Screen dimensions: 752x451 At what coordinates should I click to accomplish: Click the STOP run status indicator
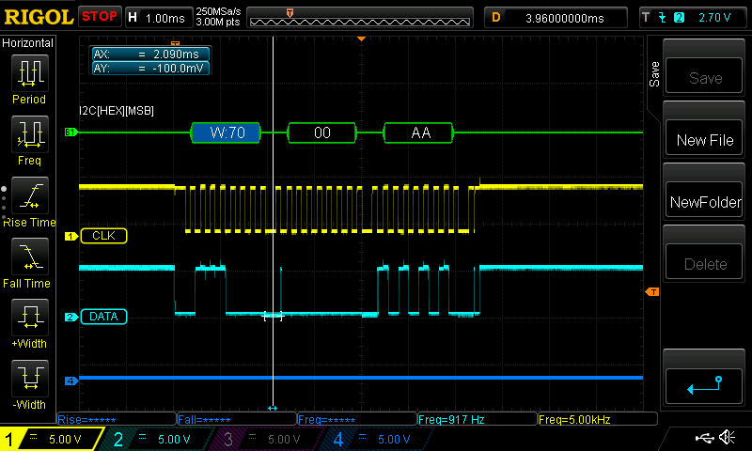point(100,17)
